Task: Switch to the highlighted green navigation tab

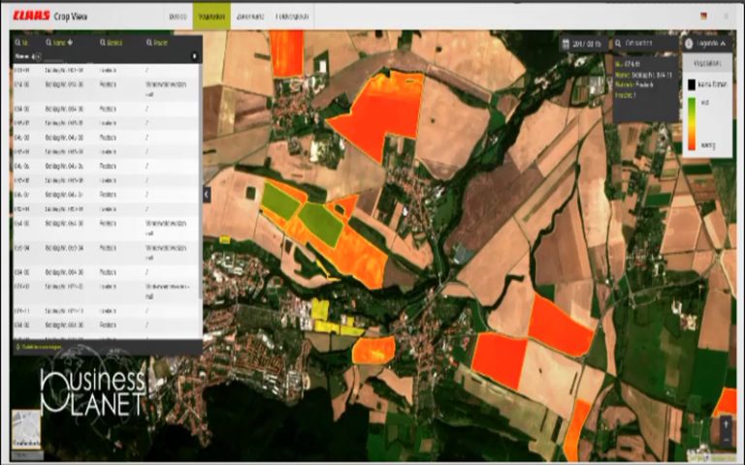Action: pyautogui.click(x=210, y=16)
